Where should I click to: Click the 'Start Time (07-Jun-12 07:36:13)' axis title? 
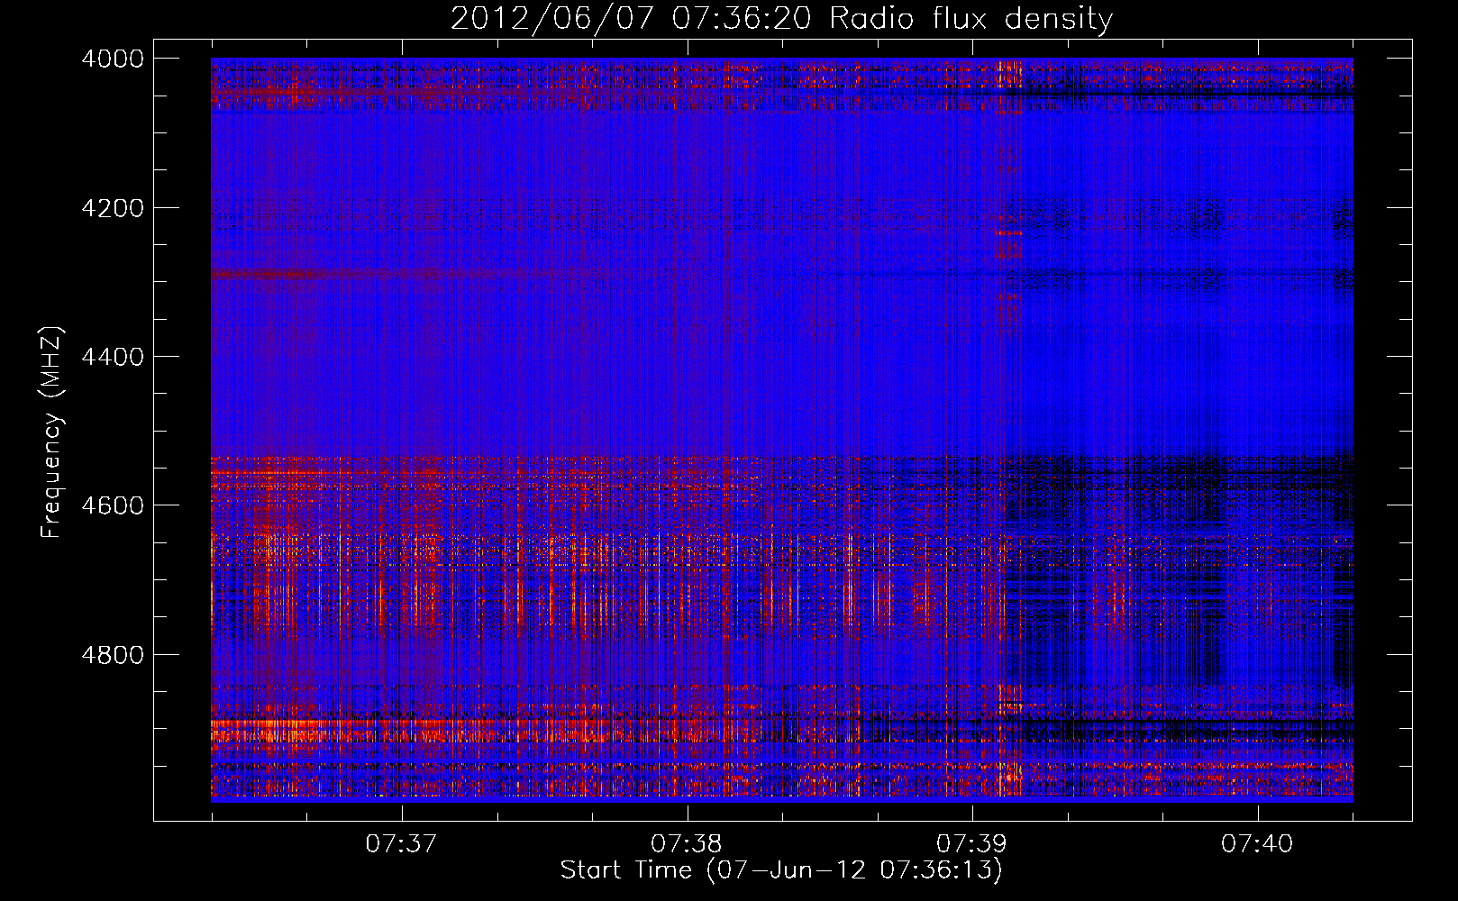pos(781,870)
